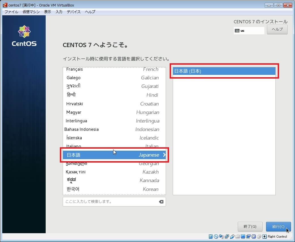Image resolution: width=295 pixels, height=242 pixels.
Task: Click the language search input field
Action: tap(111, 202)
